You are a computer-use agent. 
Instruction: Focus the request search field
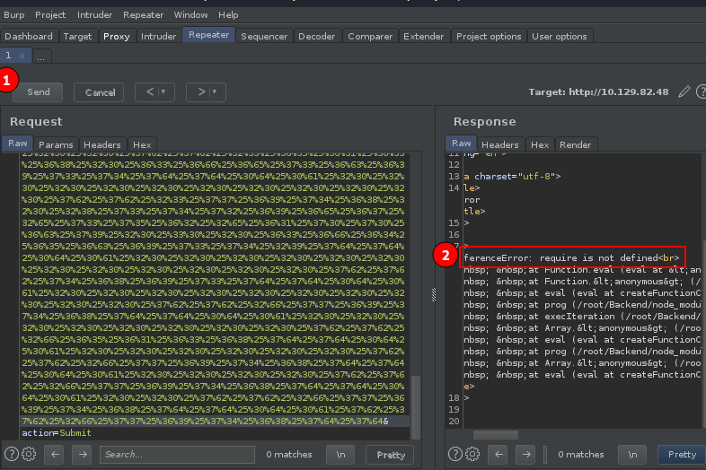pos(171,455)
